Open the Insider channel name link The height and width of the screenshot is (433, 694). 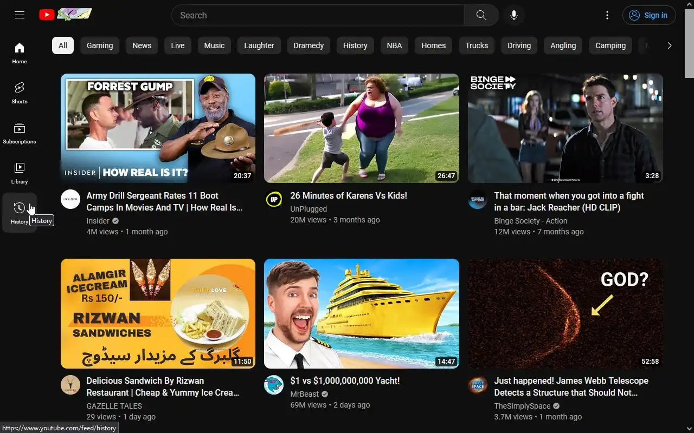tap(98, 221)
